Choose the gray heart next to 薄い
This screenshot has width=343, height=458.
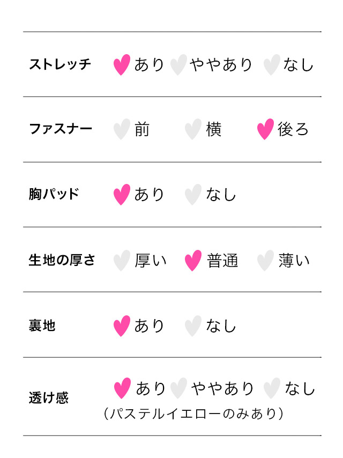point(265,261)
